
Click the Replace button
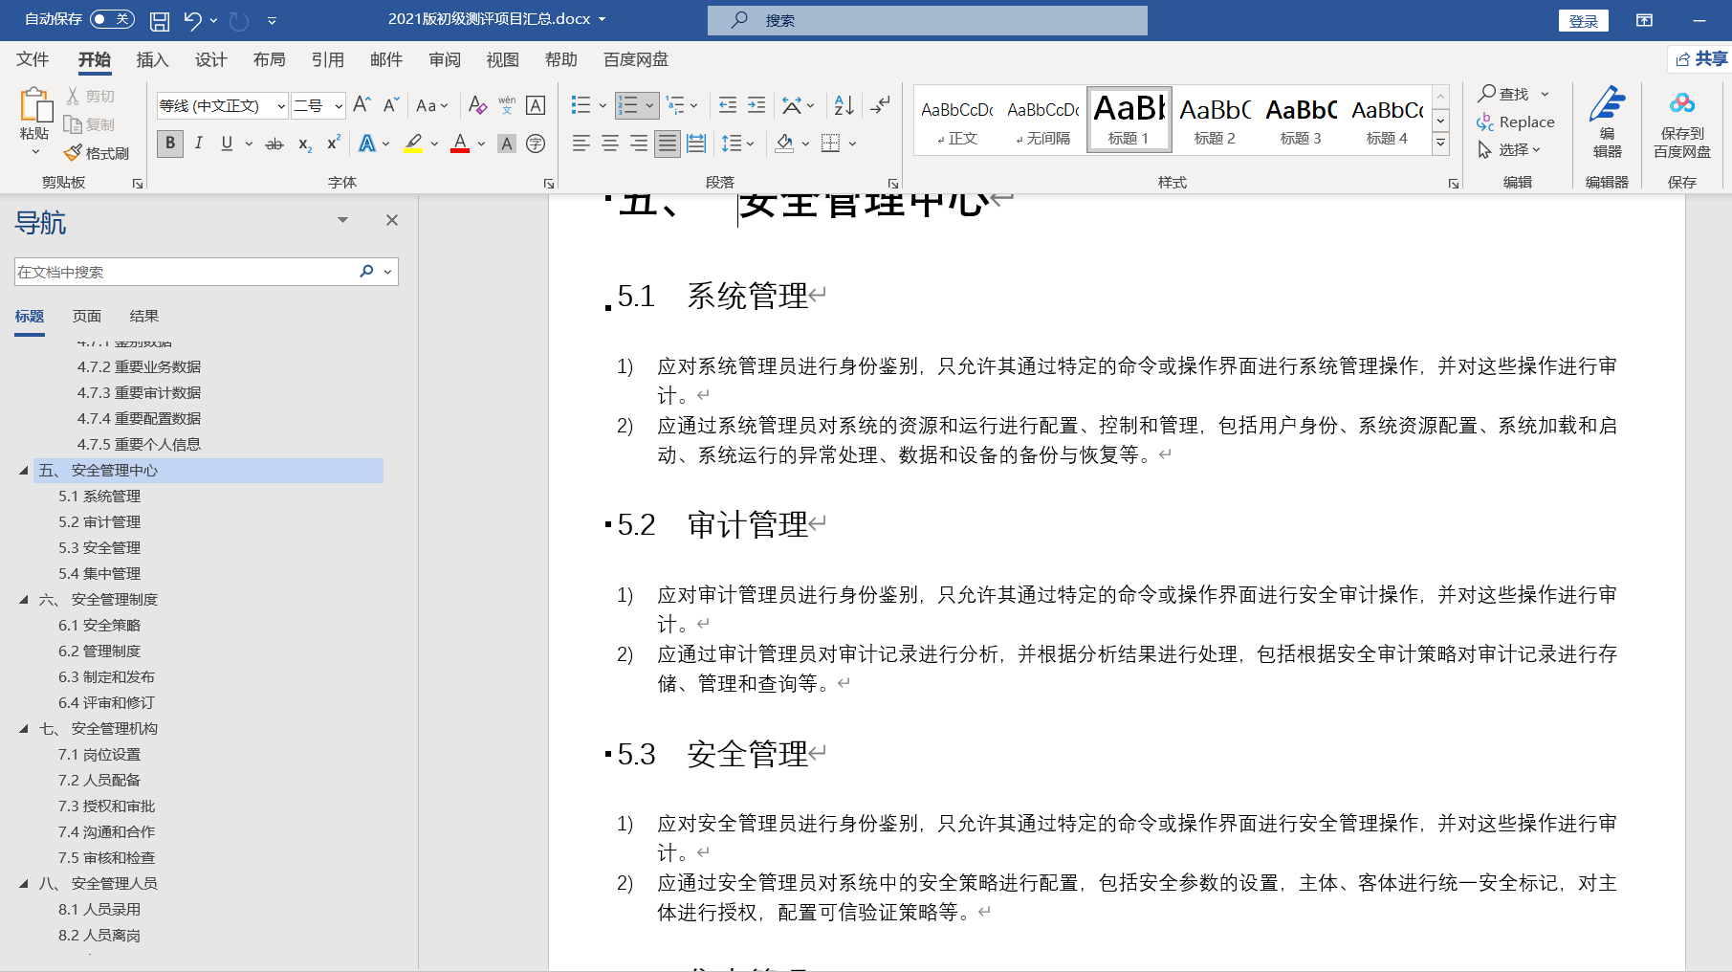[x=1516, y=121]
